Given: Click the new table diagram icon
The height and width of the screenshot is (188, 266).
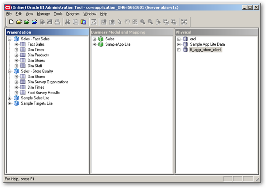Looking at the screenshot, I should pos(104,22).
